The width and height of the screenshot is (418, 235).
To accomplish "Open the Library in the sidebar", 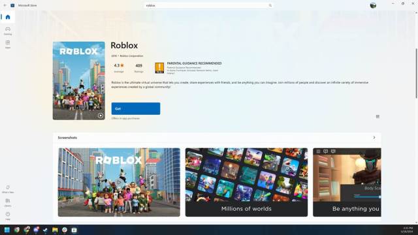I will point(8,202).
